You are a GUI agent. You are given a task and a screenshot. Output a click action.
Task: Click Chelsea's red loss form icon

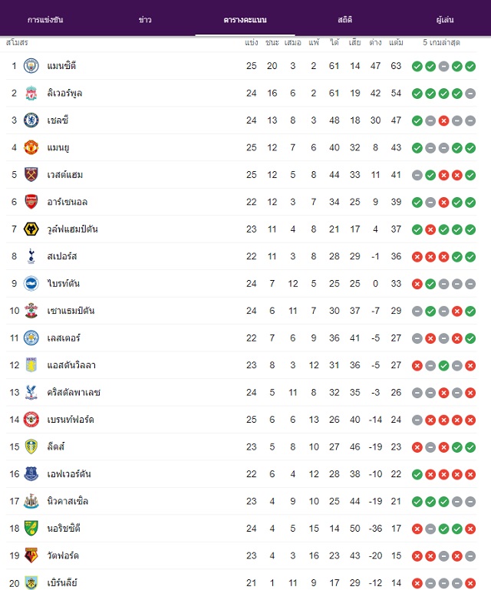[443, 120]
